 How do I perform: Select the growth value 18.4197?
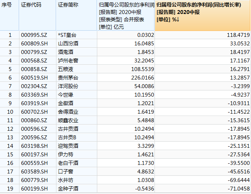click(x=240, y=52)
